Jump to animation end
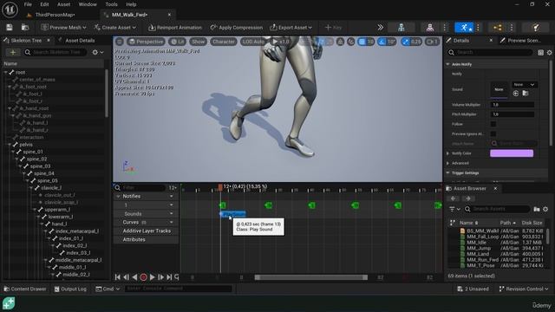555x312 pixels. pyautogui.click(x=169, y=277)
